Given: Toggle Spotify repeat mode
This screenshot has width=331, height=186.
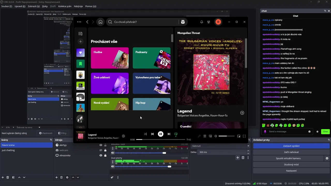Looking at the screenshot, I should pyautogui.click(x=176, y=134).
